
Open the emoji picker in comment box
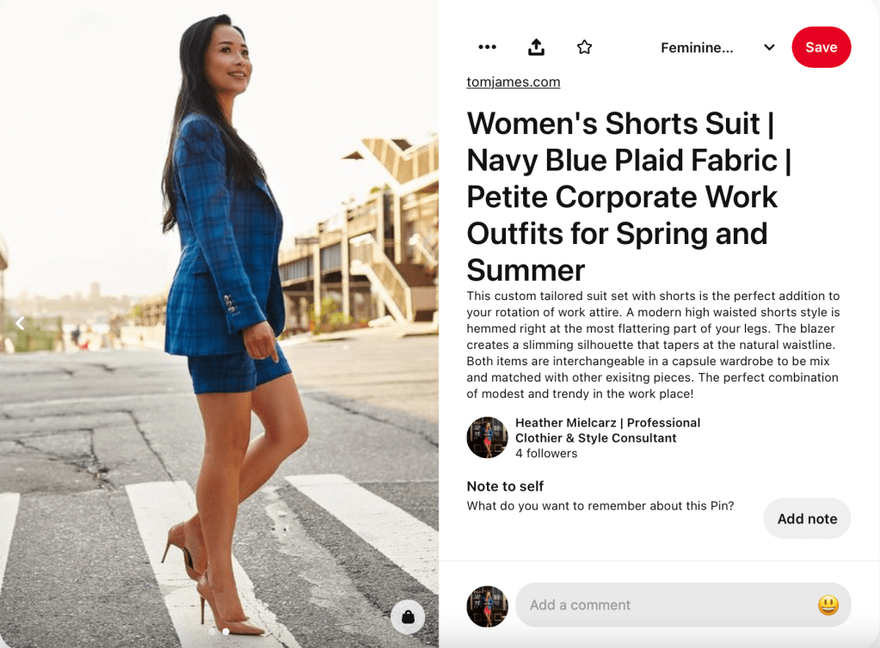pyautogui.click(x=828, y=605)
